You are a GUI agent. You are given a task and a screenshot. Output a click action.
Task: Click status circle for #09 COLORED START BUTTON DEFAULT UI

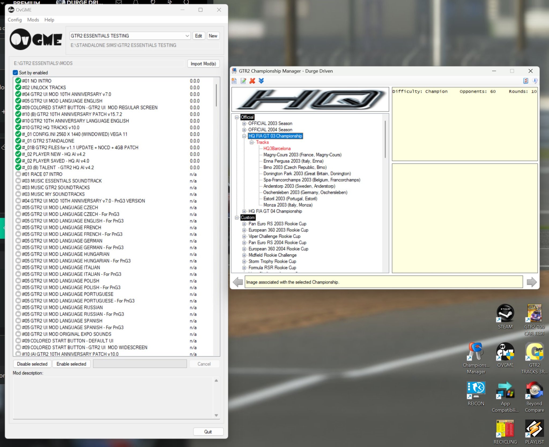(18, 341)
